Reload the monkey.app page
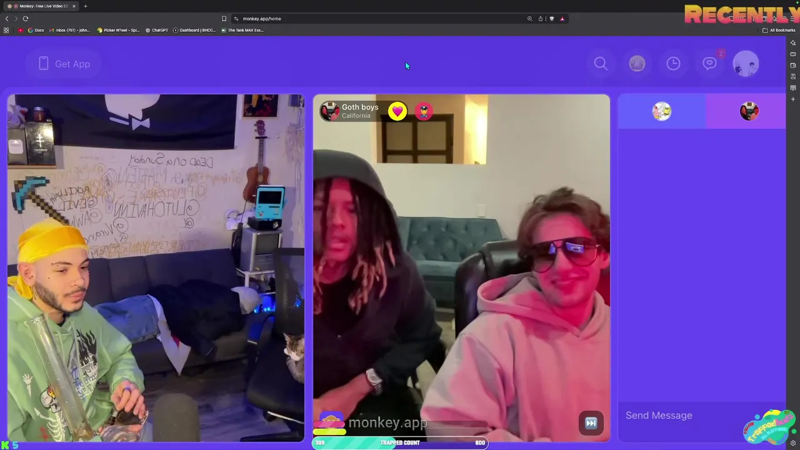This screenshot has height=450, width=800. coord(26,19)
